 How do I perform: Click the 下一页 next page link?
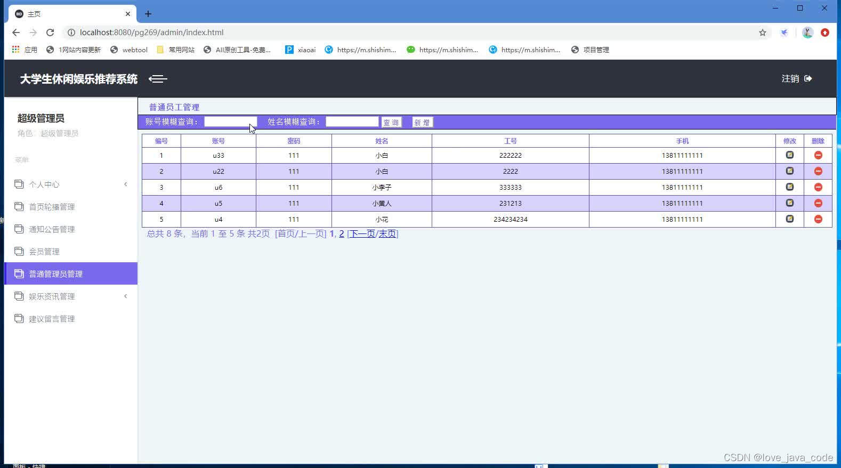(x=362, y=233)
